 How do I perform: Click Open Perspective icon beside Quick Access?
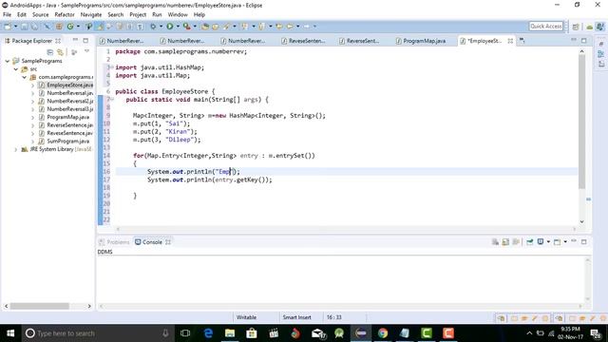pos(576,27)
